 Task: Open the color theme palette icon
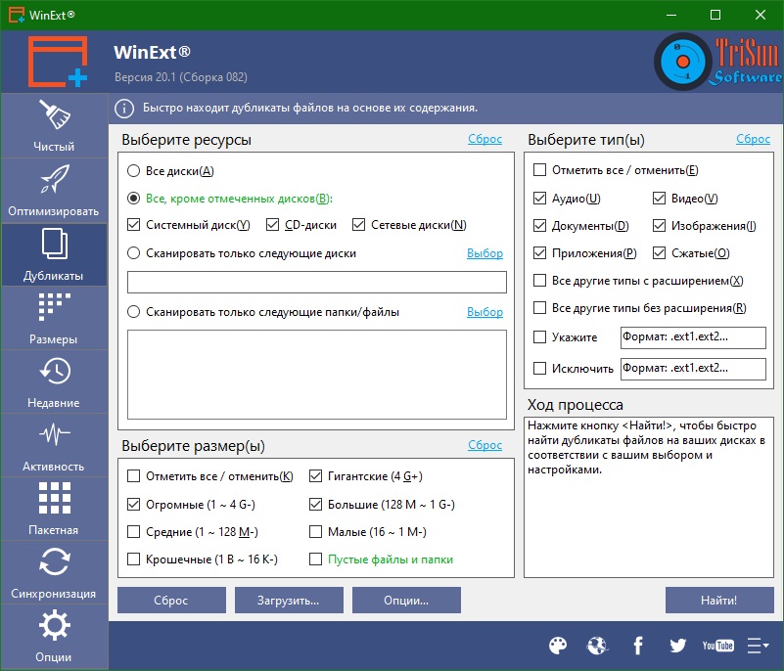558,646
